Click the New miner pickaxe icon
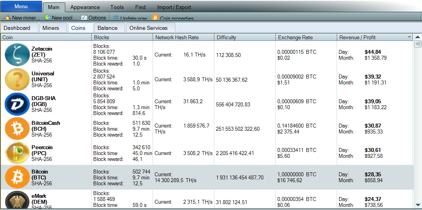Screen dimensions: 422x210 (x=8, y=17)
